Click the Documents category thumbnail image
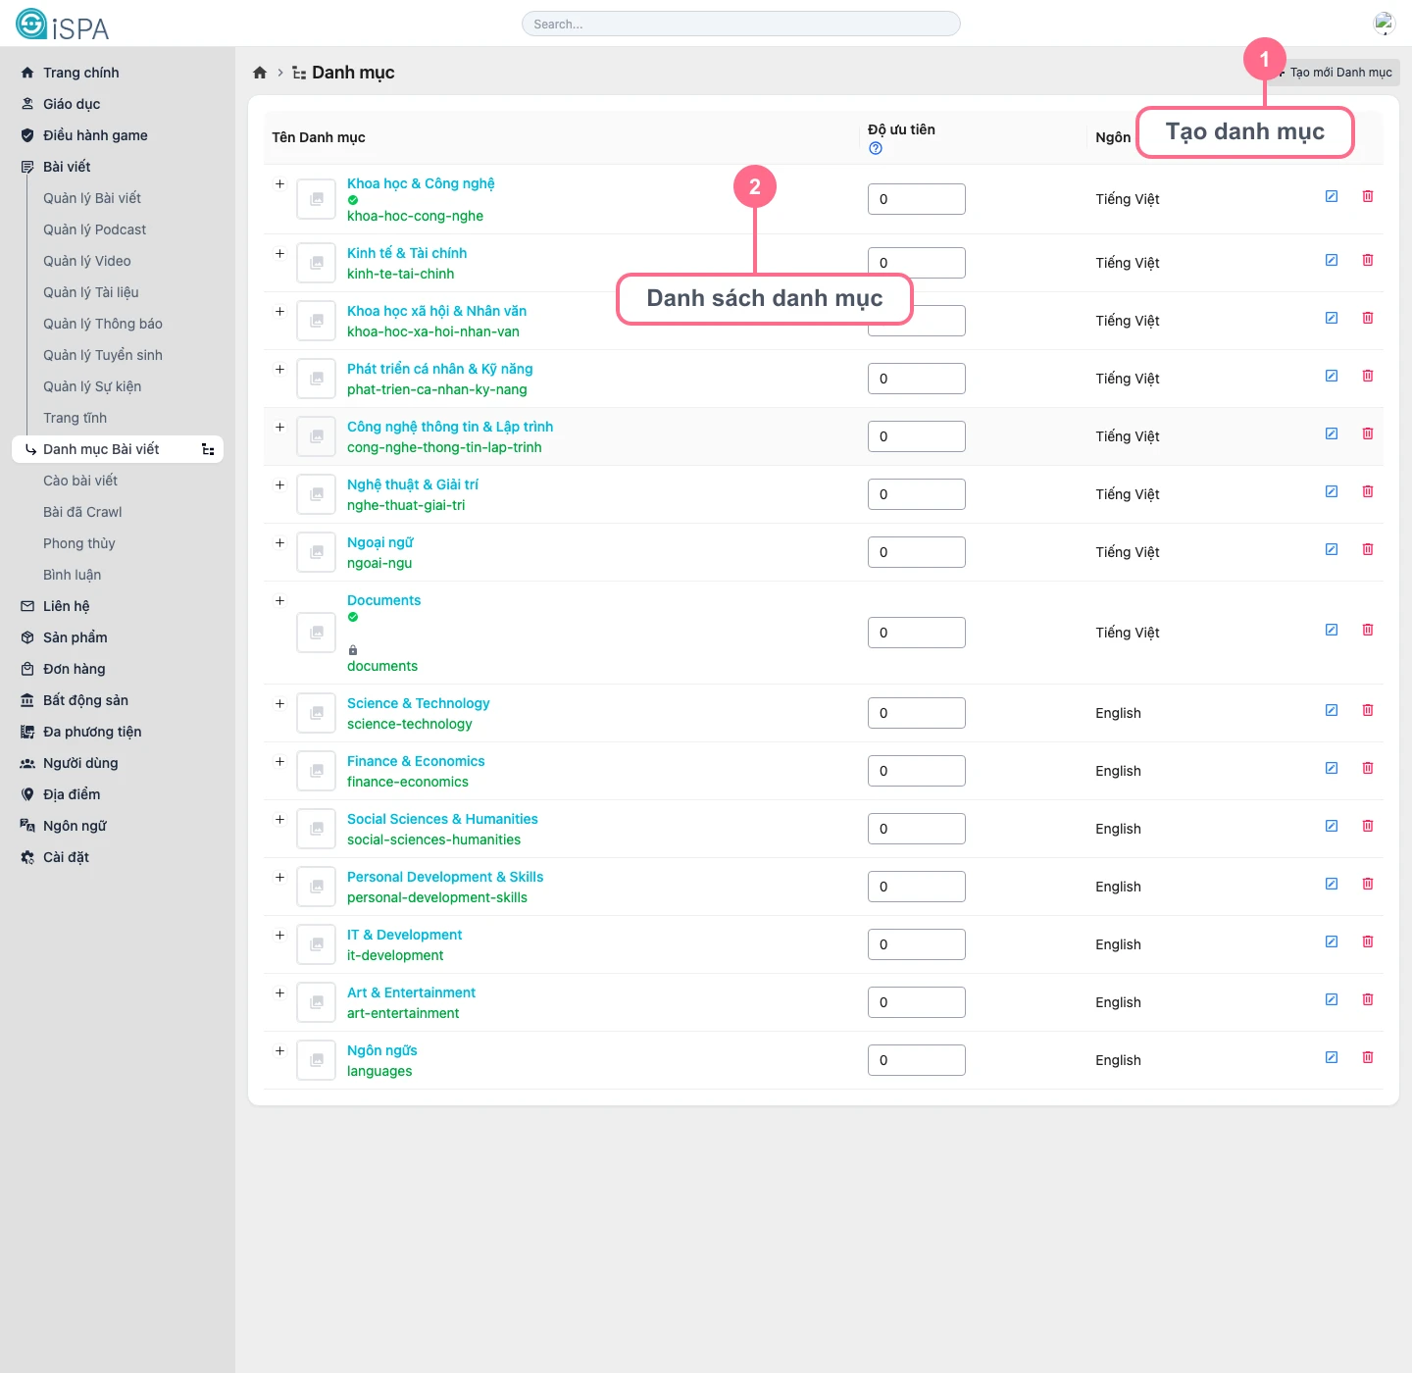Viewport: 1412px width, 1373px height. 316,633
